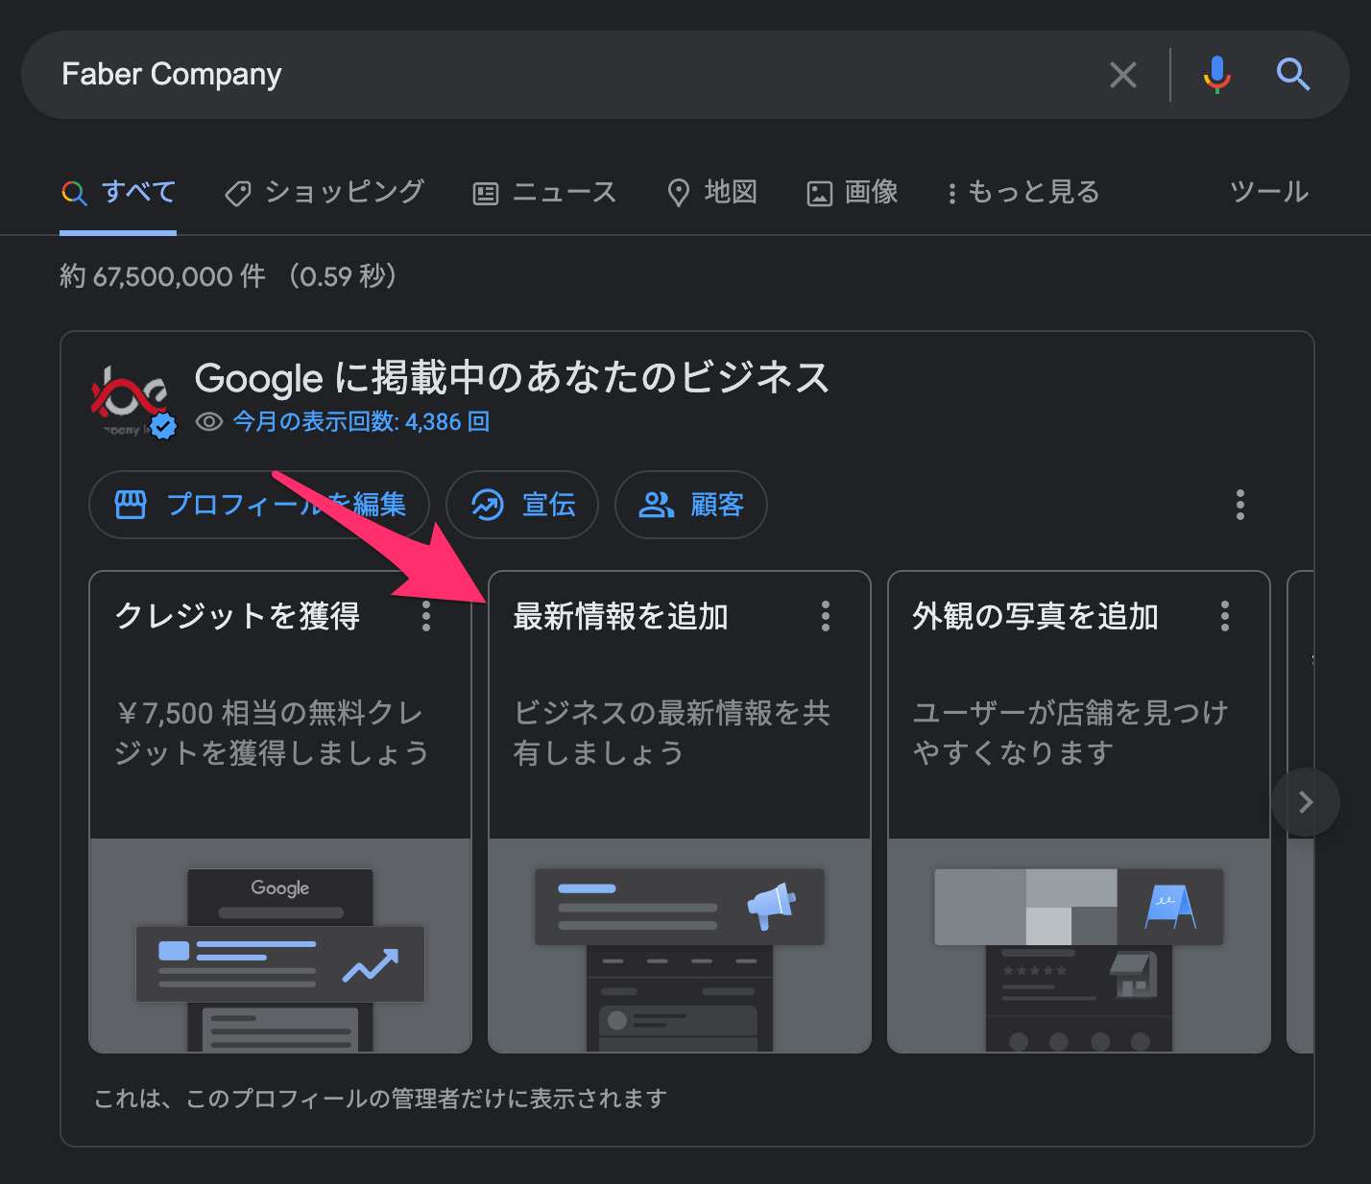Go to the 地図 tab
The width and height of the screenshot is (1371, 1184).
coord(712,193)
